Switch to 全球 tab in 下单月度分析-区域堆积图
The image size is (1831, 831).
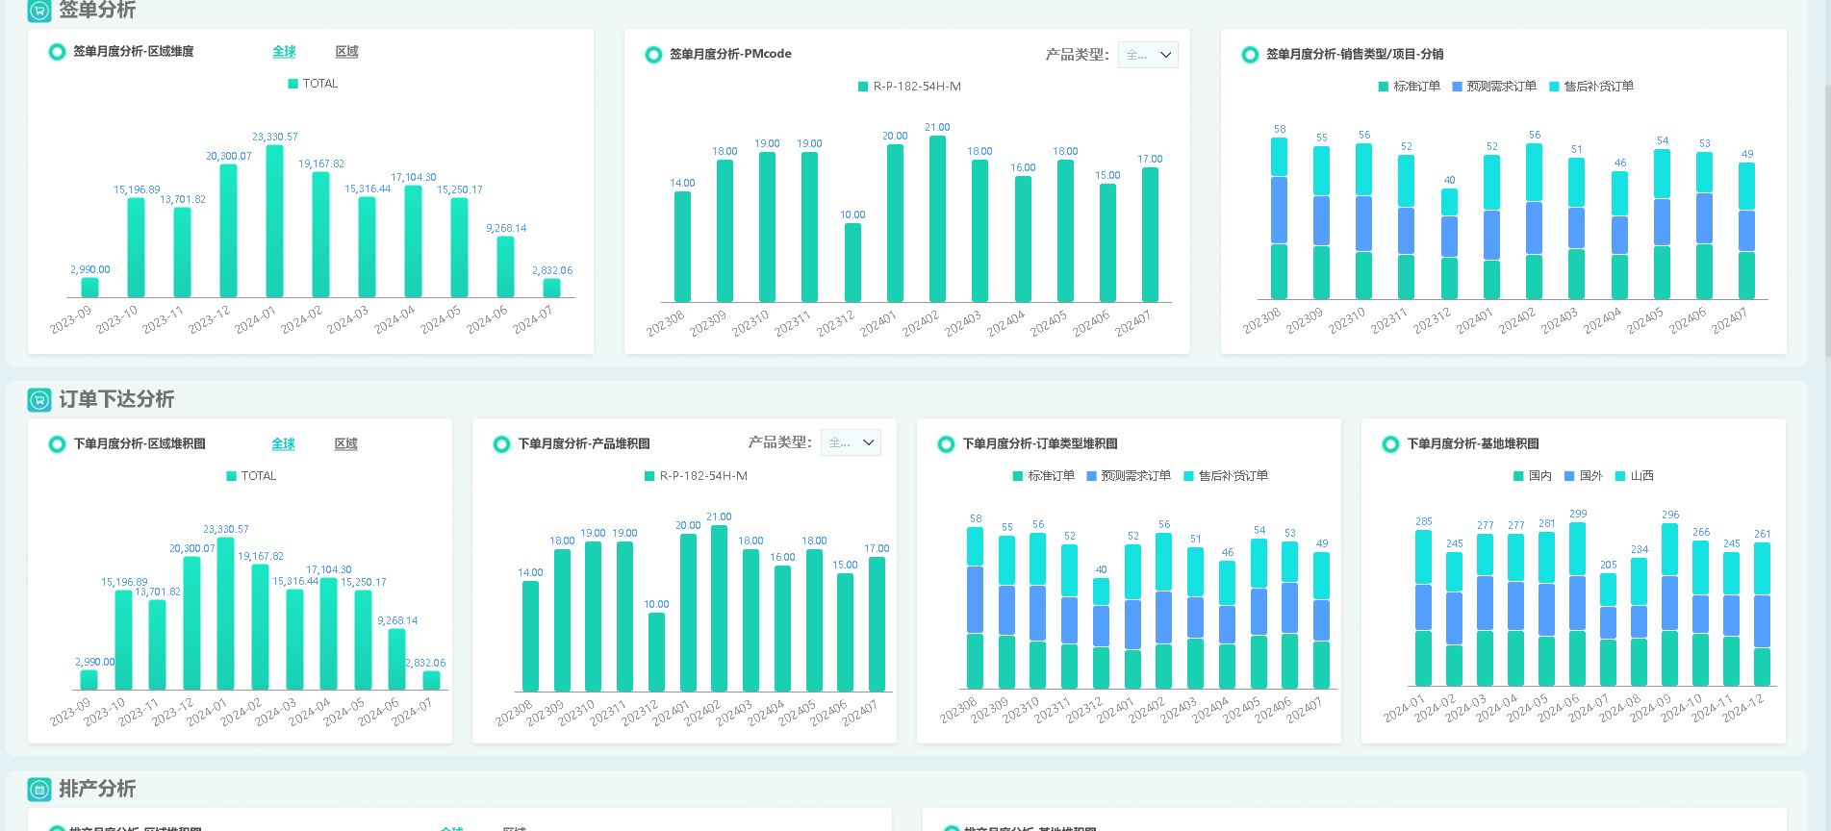click(283, 444)
